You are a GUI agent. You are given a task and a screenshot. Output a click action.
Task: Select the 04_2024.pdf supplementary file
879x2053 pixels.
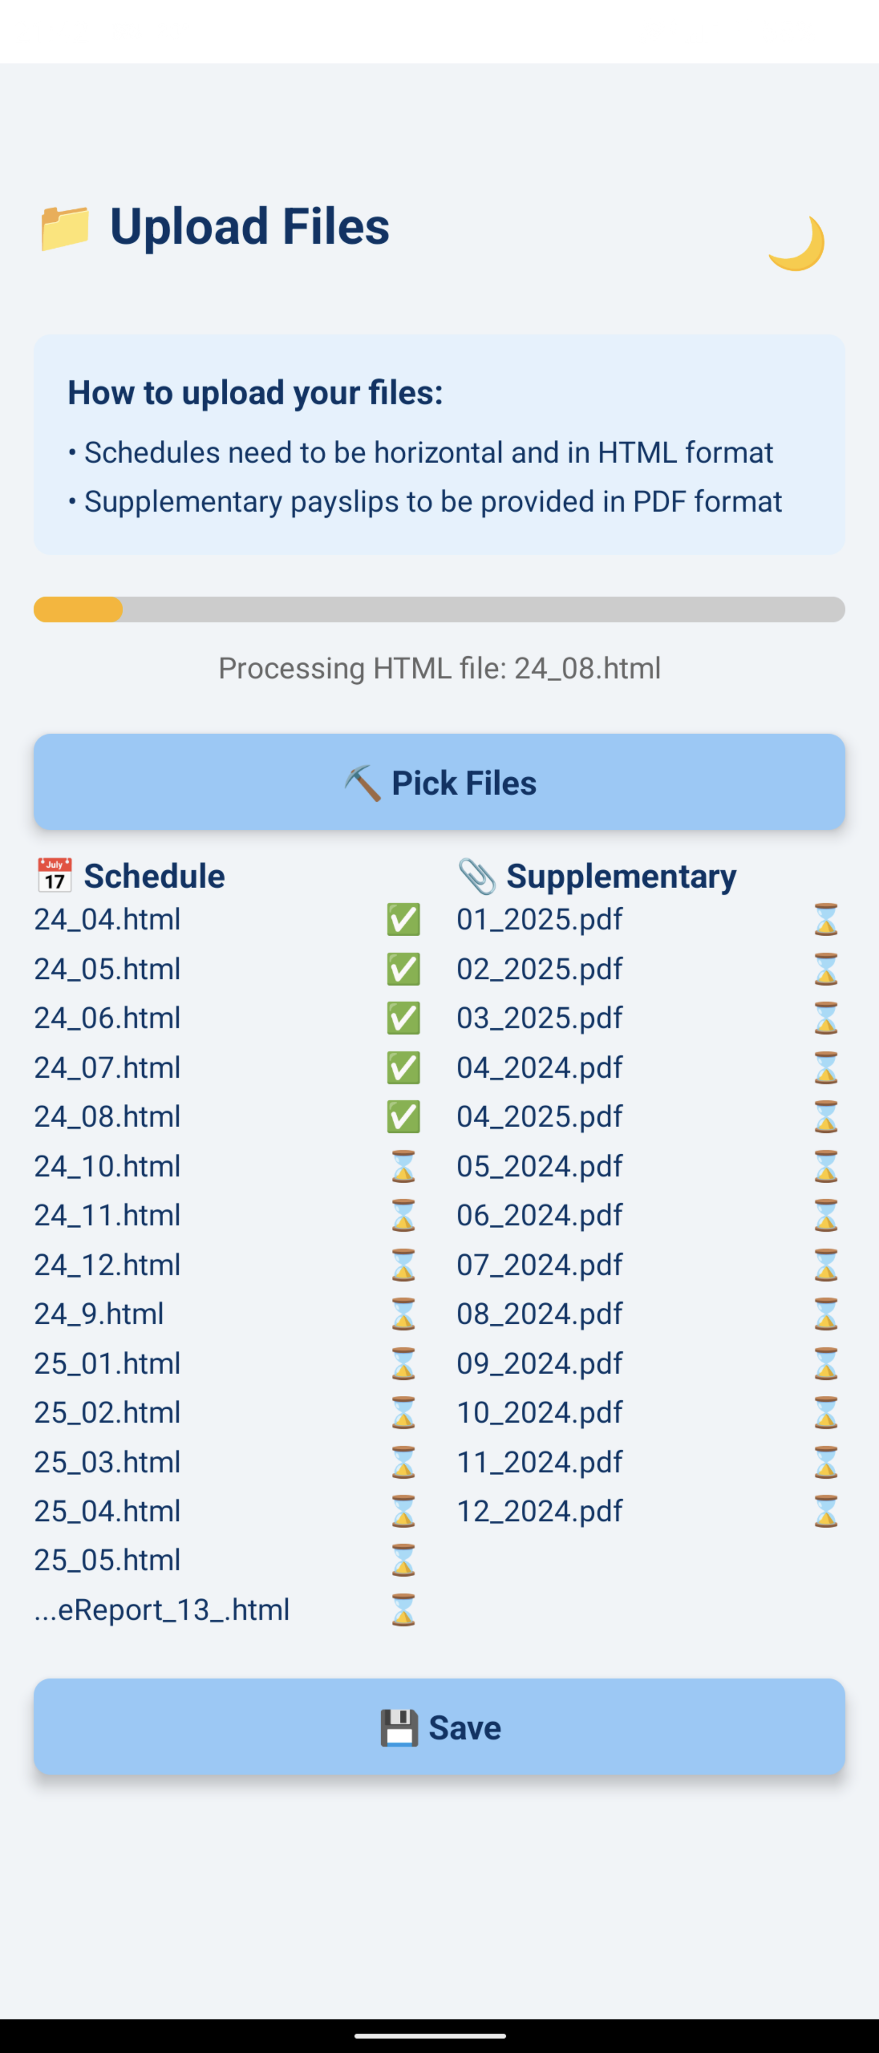(x=539, y=1067)
